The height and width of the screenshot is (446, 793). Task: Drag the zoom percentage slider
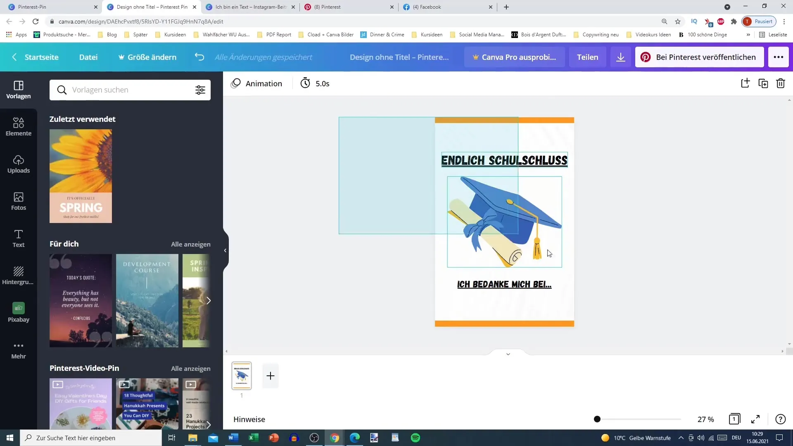(598, 419)
